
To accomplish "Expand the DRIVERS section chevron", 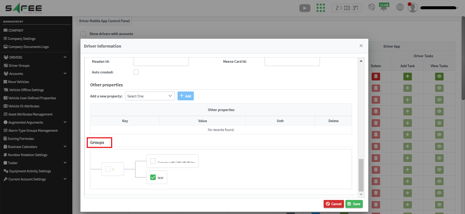I will pos(65,57).
